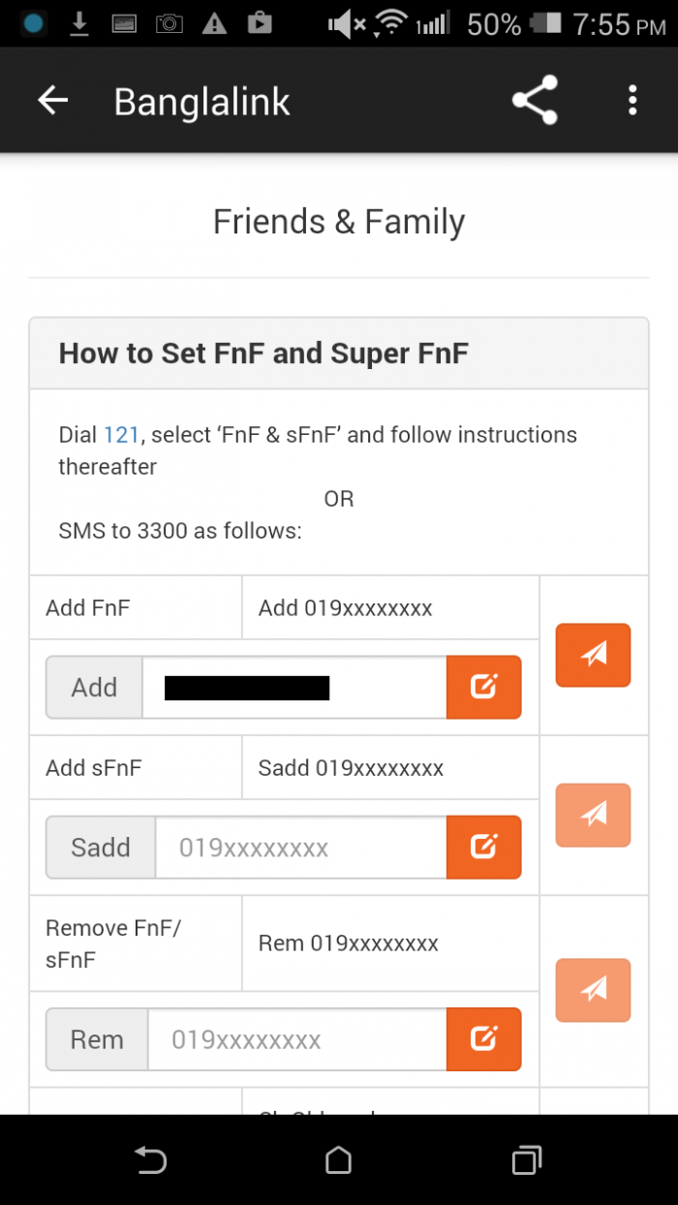Tap the Banglalink title in header
This screenshot has height=1205, width=678.
[x=201, y=102]
